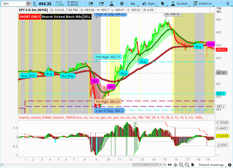233x168 pixels.
Task: Select the pointer drawing tool in toolbar
Action: [163, 4]
